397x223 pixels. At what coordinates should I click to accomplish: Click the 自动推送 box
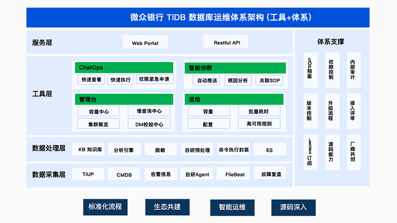click(x=207, y=80)
